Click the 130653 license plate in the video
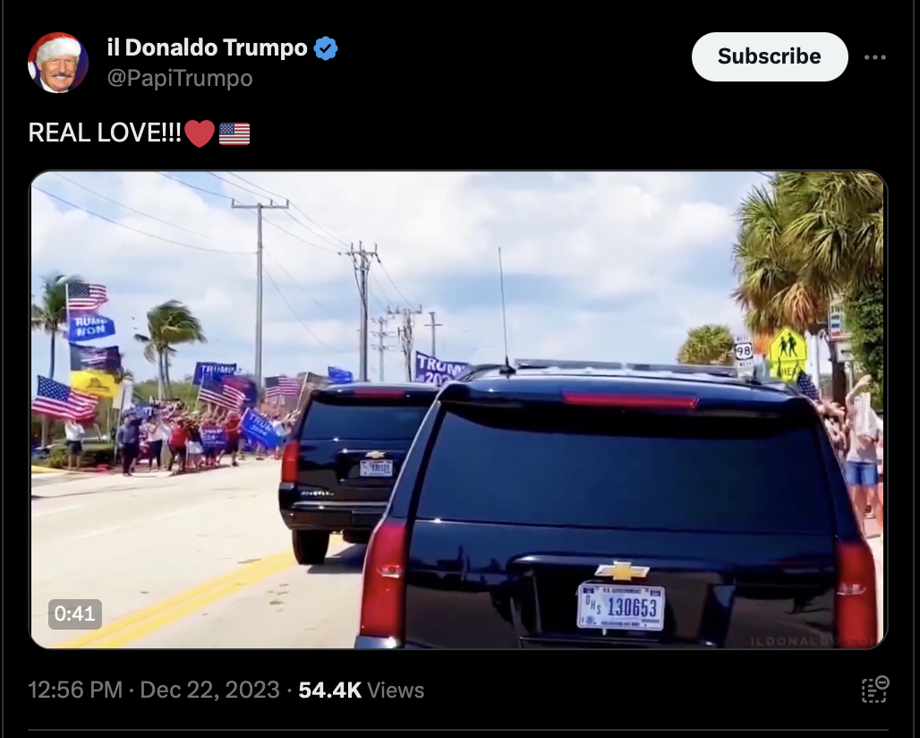920x738 pixels. coord(621,607)
